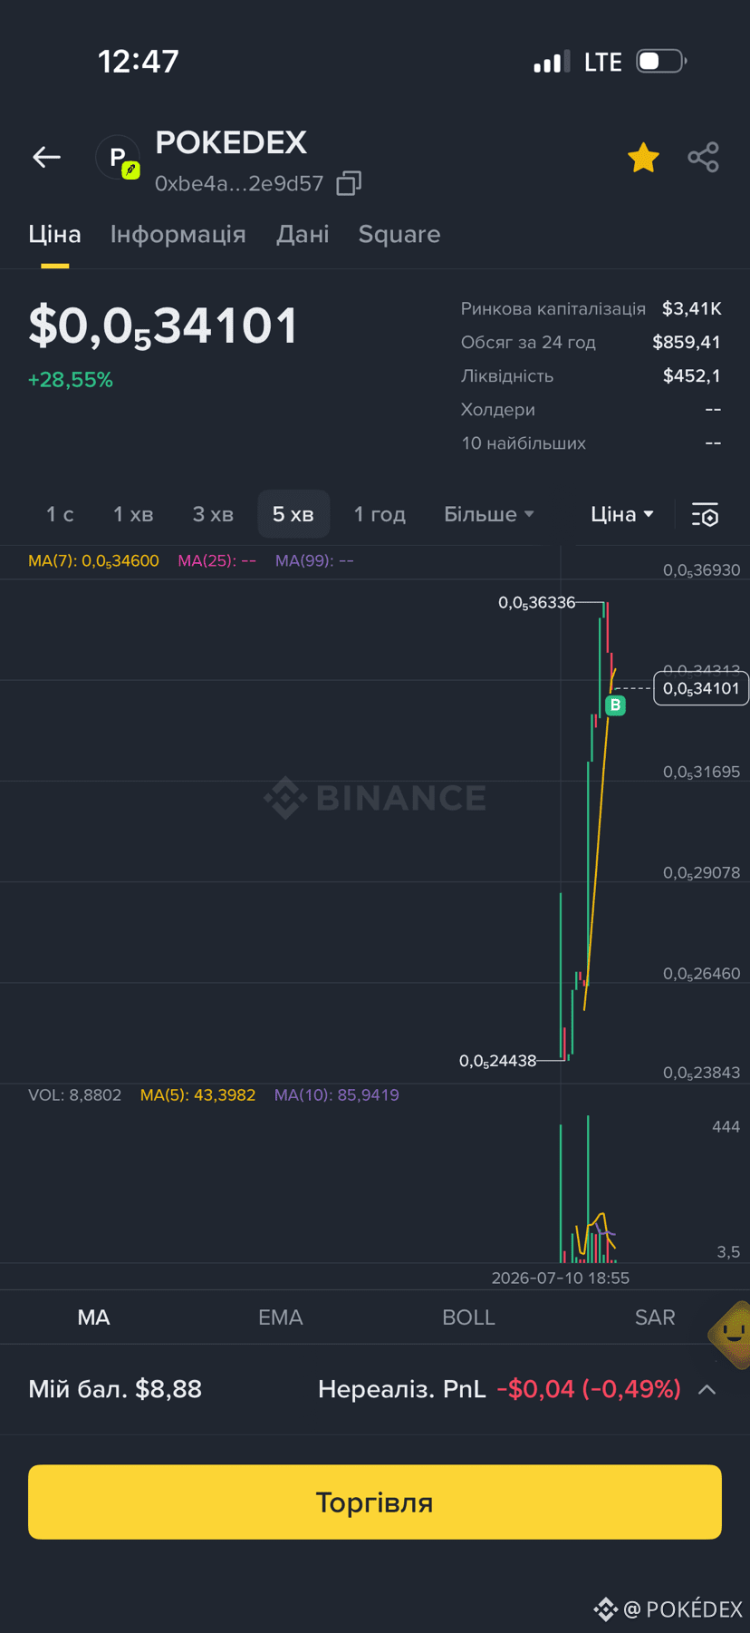The height and width of the screenshot is (1633, 750).
Task: Tap the VOL: 8,8802 volume label
Action: pyautogui.click(x=74, y=1095)
